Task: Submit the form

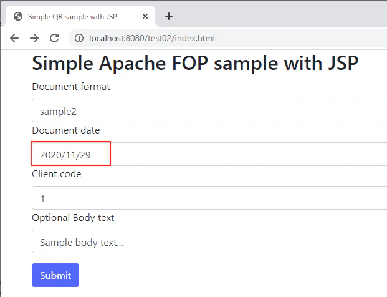Action: 55,275
